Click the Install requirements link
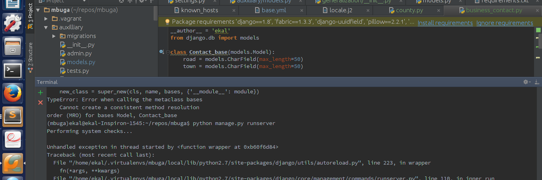 click(445, 23)
